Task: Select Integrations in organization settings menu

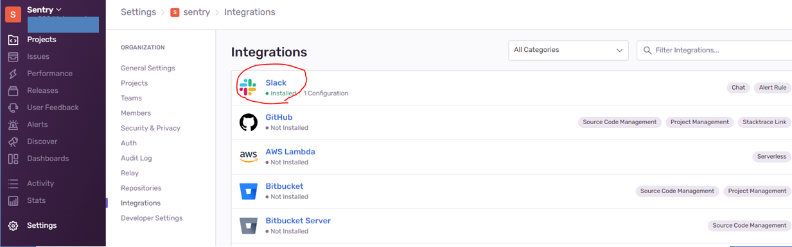Action: (141, 203)
